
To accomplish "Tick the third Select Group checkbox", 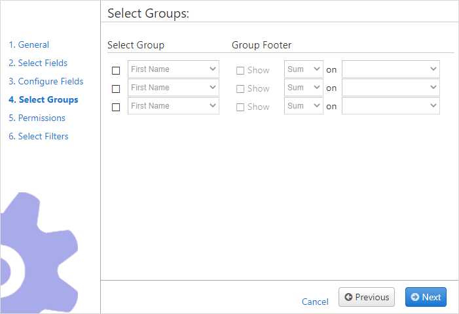I will point(116,107).
